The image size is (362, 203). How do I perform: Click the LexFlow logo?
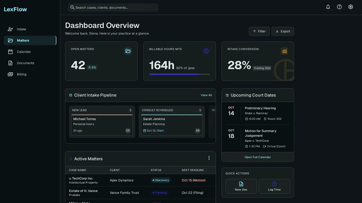coord(15,9)
